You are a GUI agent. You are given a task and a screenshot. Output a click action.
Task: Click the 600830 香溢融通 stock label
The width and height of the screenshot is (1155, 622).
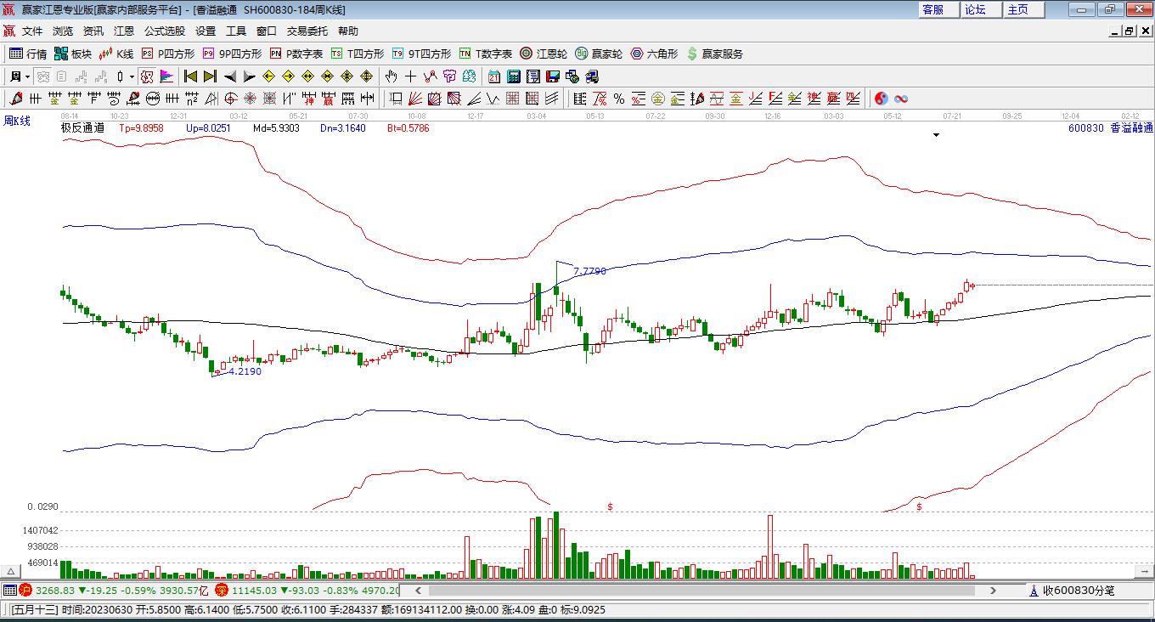point(1111,128)
